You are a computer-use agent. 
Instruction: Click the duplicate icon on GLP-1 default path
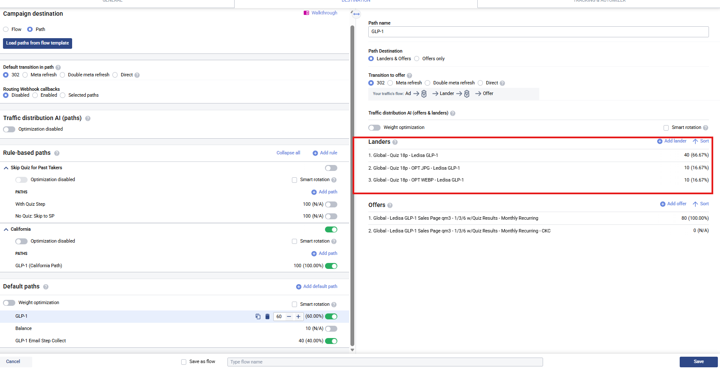point(258,316)
